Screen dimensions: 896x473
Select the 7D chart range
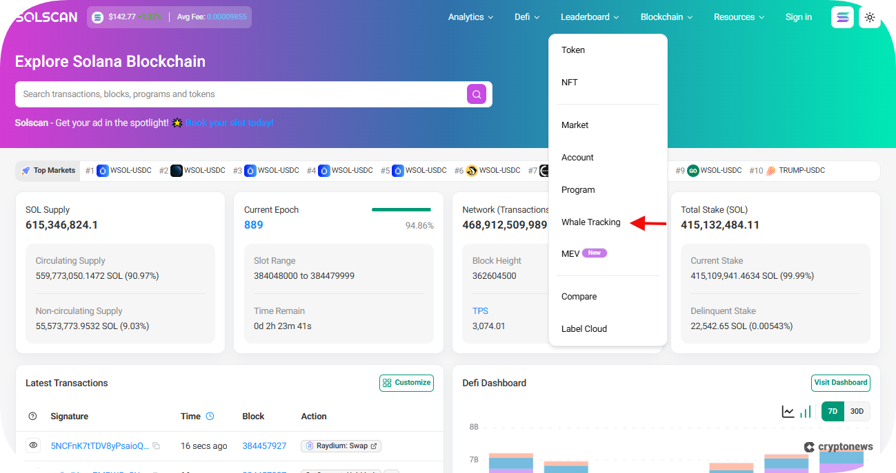[833, 412]
